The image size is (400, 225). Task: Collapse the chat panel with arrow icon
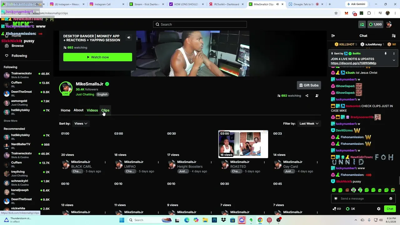click(x=333, y=36)
